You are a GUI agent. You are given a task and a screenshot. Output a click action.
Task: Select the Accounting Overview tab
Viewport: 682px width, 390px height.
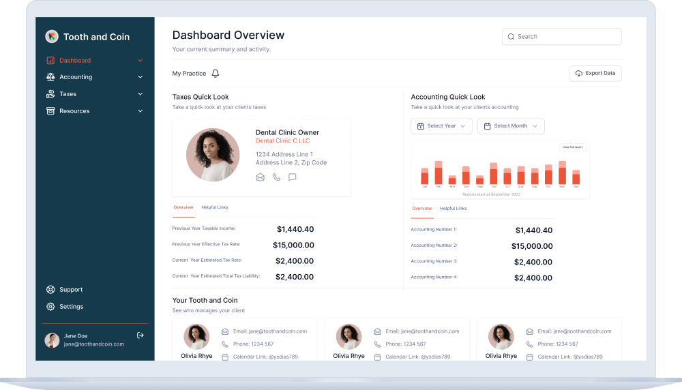tap(422, 209)
